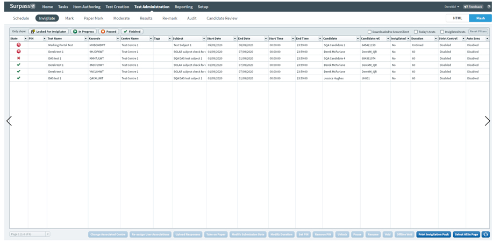Screen dimensions: 500x241
Task: Open the Candidate Review tab
Action: 222,18
